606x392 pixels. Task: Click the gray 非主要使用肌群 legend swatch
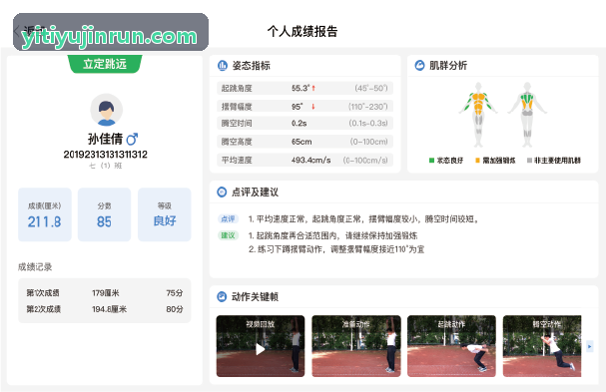point(529,161)
